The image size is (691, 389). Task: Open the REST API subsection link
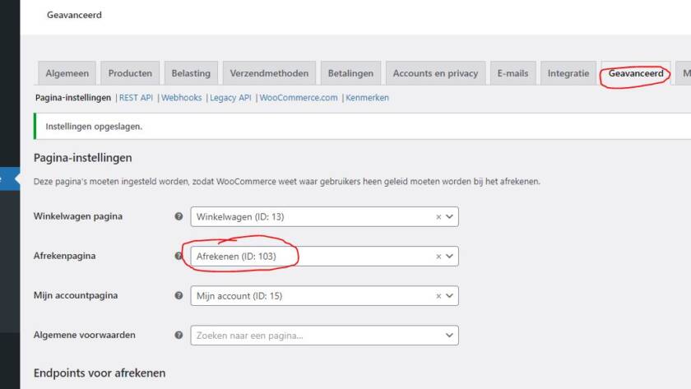[x=136, y=98]
